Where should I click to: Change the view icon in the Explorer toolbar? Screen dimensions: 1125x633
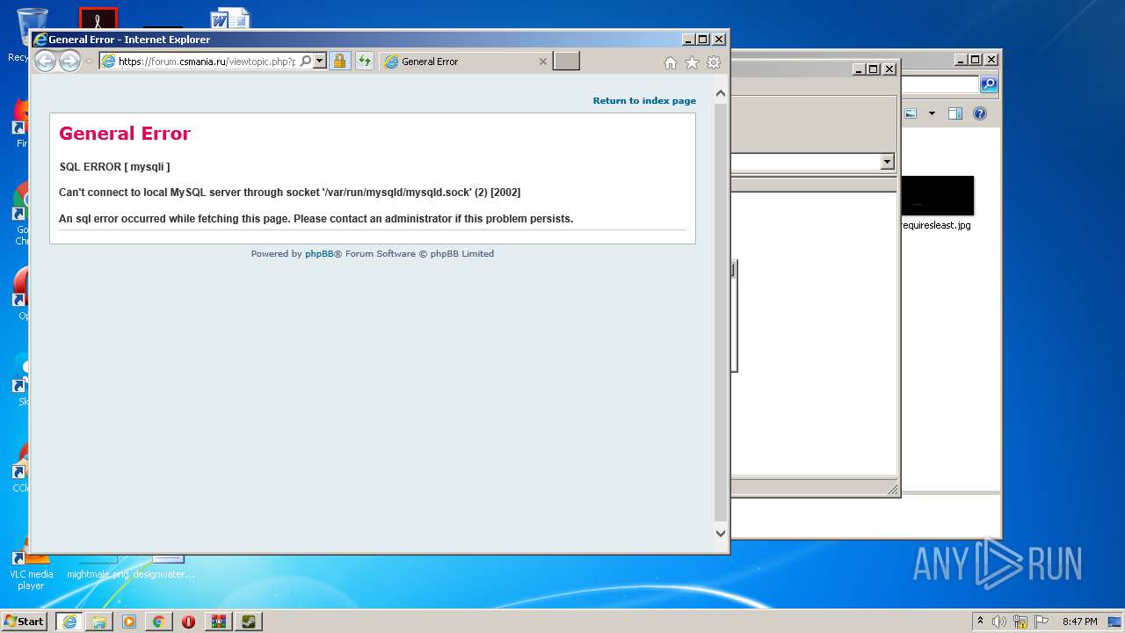pos(911,113)
